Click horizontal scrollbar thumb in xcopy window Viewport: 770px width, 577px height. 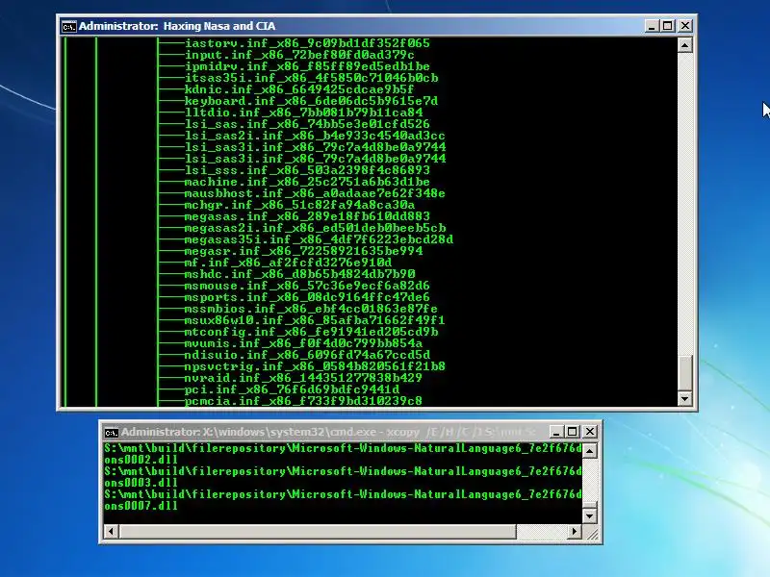click(318, 532)
